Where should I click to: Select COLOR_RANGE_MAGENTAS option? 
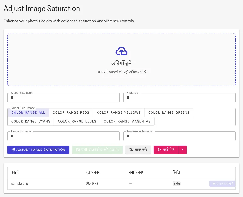[x=127, y=121]
